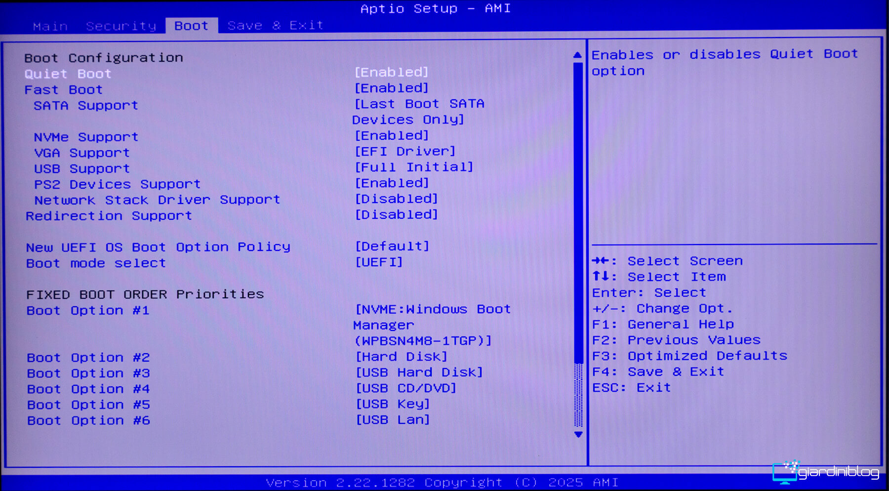Select the Redirection Support setting label
The height and width of the screenshot is (491, 889).
109,216
